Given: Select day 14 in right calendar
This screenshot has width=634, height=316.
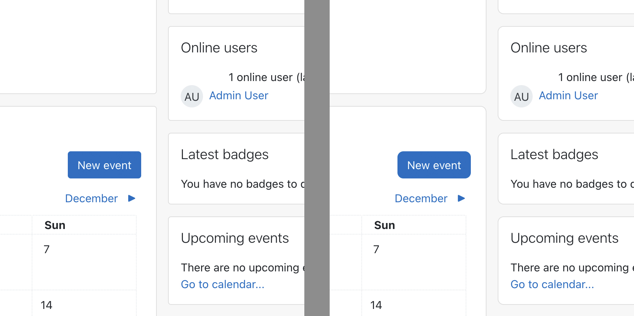Looking at the screenshot, I should tap(376, 305).
